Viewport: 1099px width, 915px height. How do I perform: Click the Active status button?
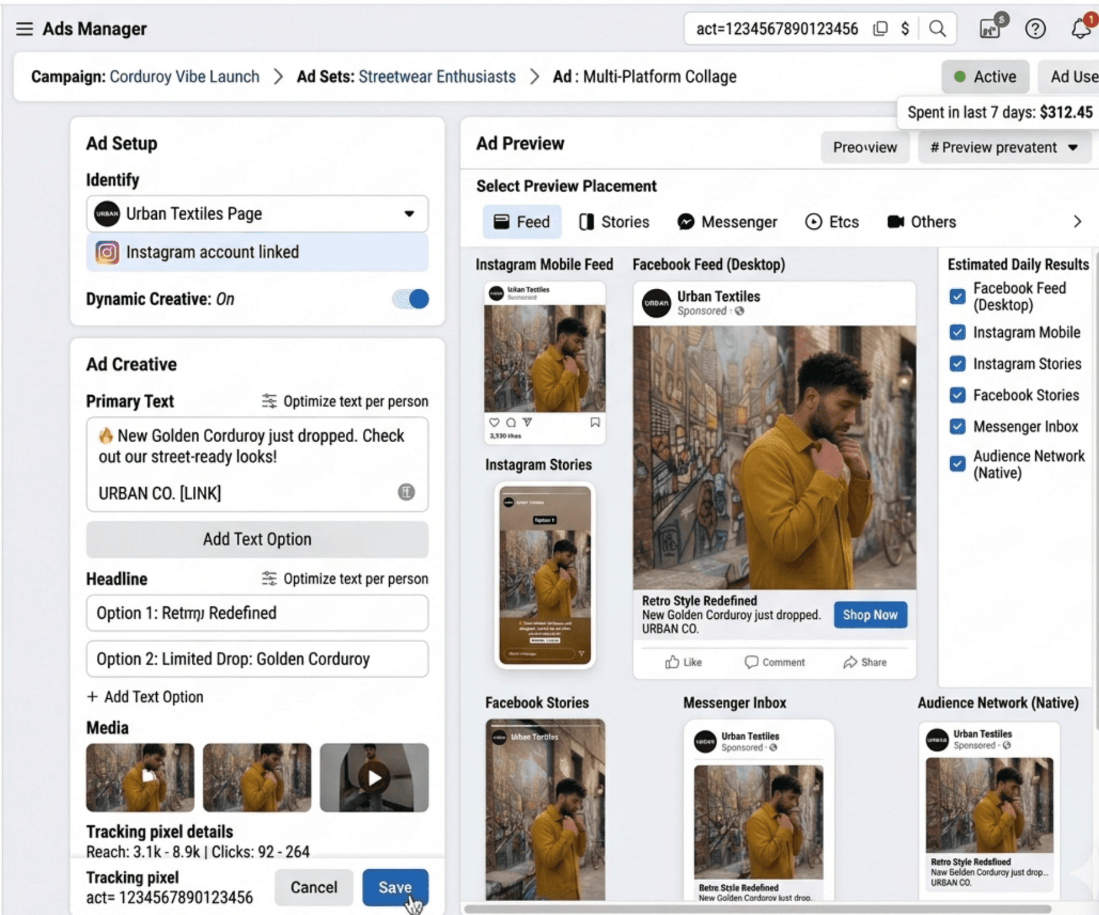point(985,77)
